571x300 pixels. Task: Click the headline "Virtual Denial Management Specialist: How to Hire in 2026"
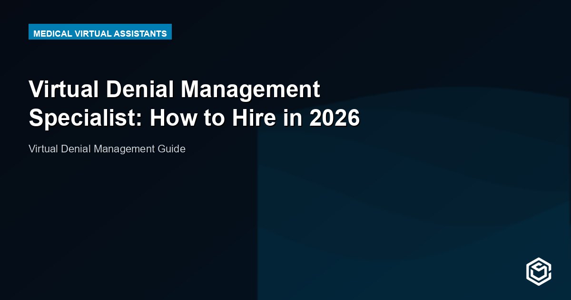click(x=194, y=104)
